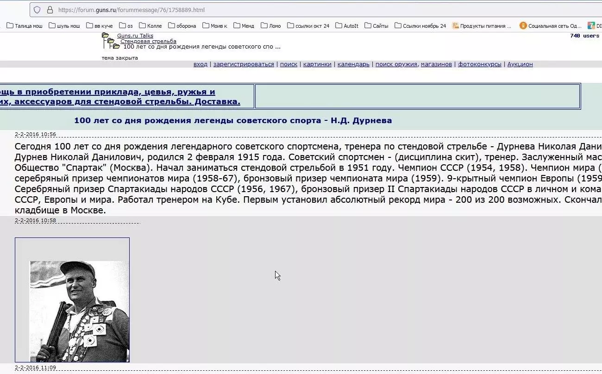
Task: Click the orange Социальная сеть Од bookmark icon
Action: [x=524, y=26]
